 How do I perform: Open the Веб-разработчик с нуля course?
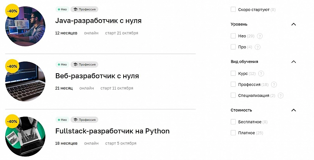click(97, 76)
